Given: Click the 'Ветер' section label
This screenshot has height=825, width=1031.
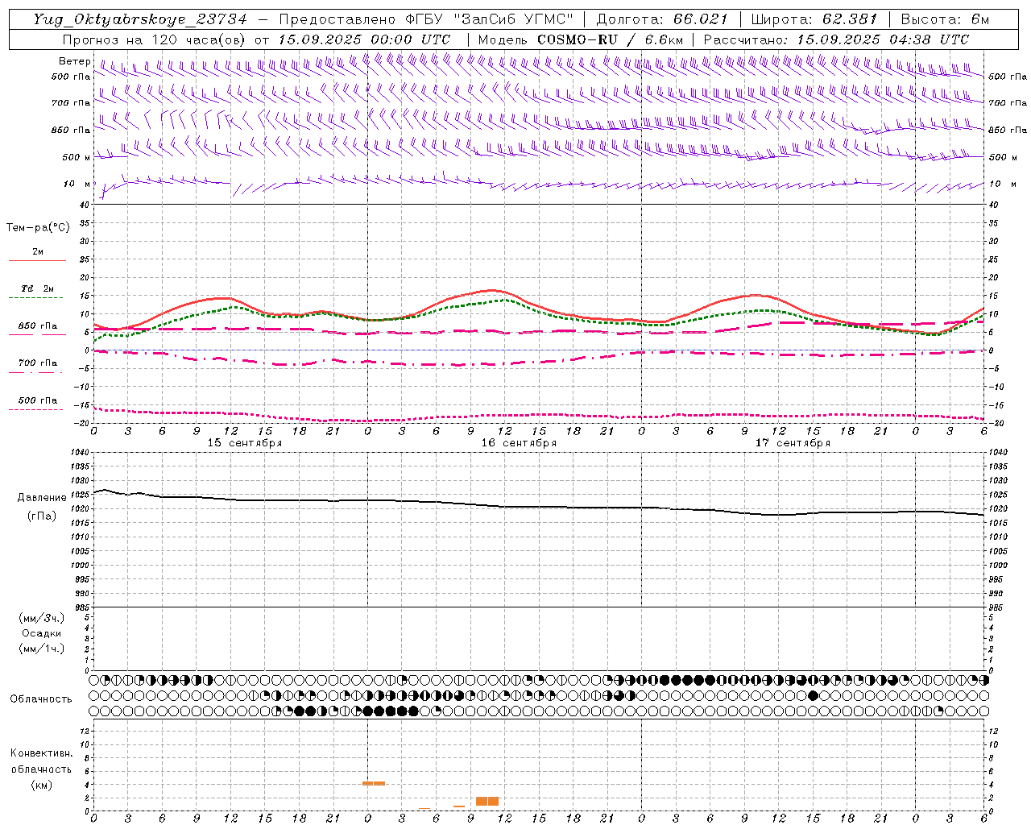Looking at the screenshot, I should pyautogui.click(x=75, y=61).
